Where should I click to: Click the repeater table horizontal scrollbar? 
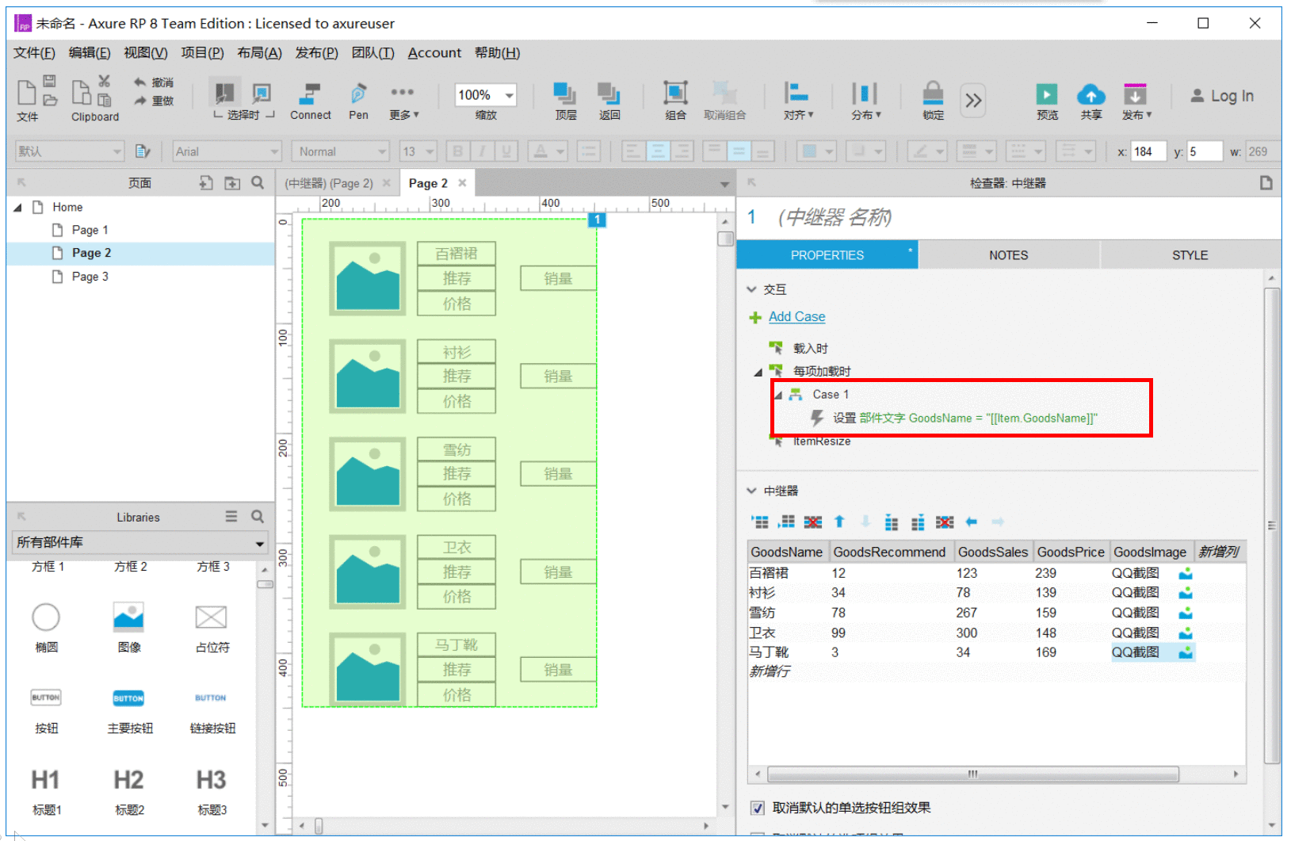coord(972,774)
